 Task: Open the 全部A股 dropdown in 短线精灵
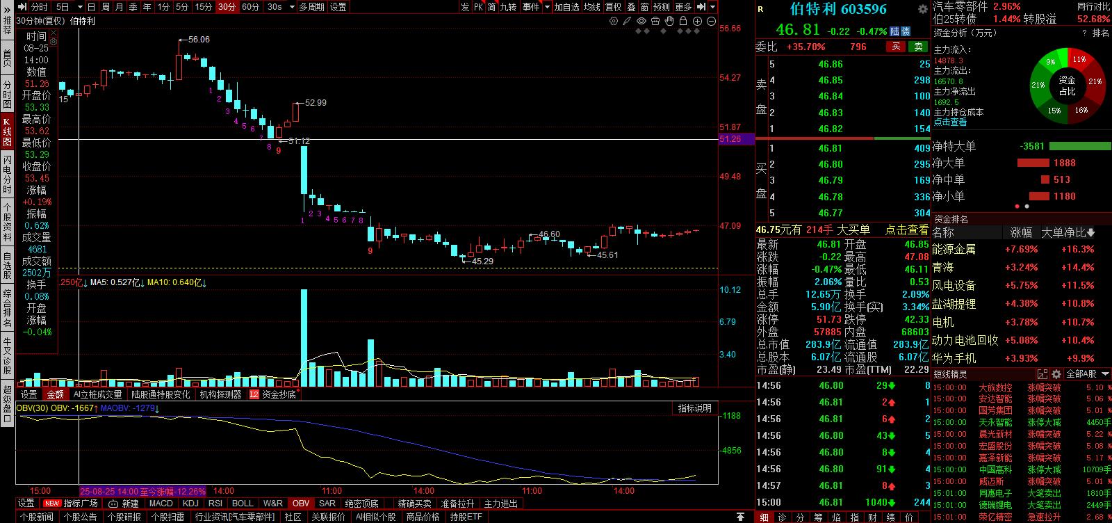(1086, 374)
